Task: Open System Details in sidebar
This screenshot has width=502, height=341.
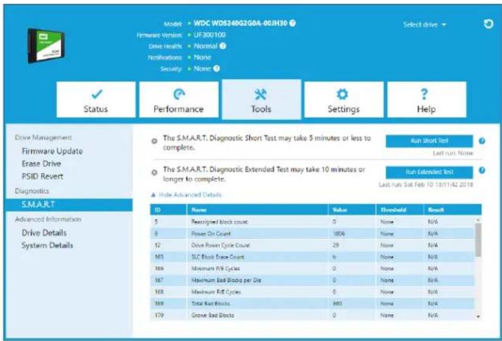Action: [48, 245]
